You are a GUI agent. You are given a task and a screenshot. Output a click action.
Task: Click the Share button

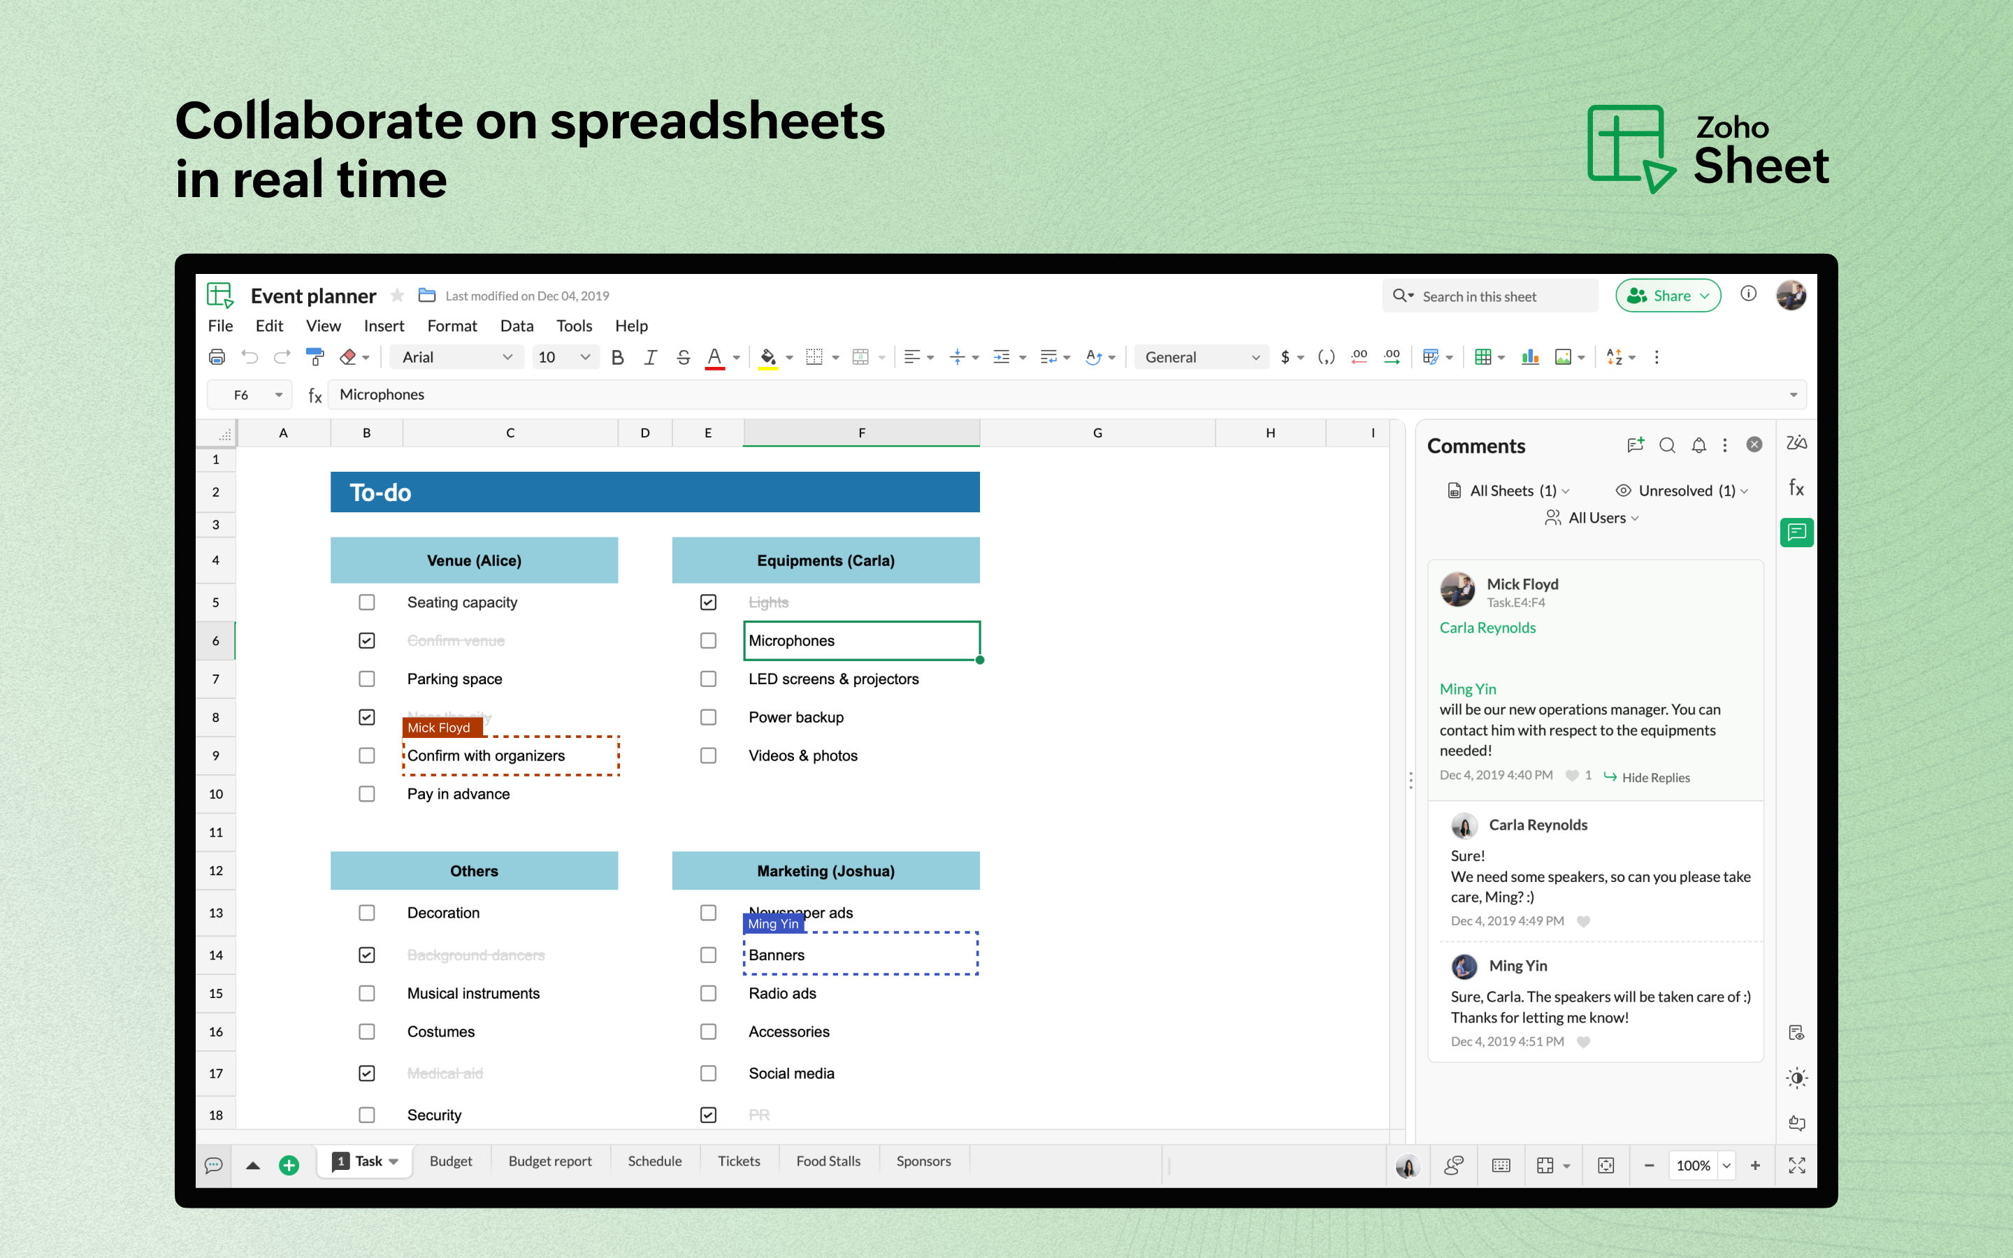point(1668,294)
